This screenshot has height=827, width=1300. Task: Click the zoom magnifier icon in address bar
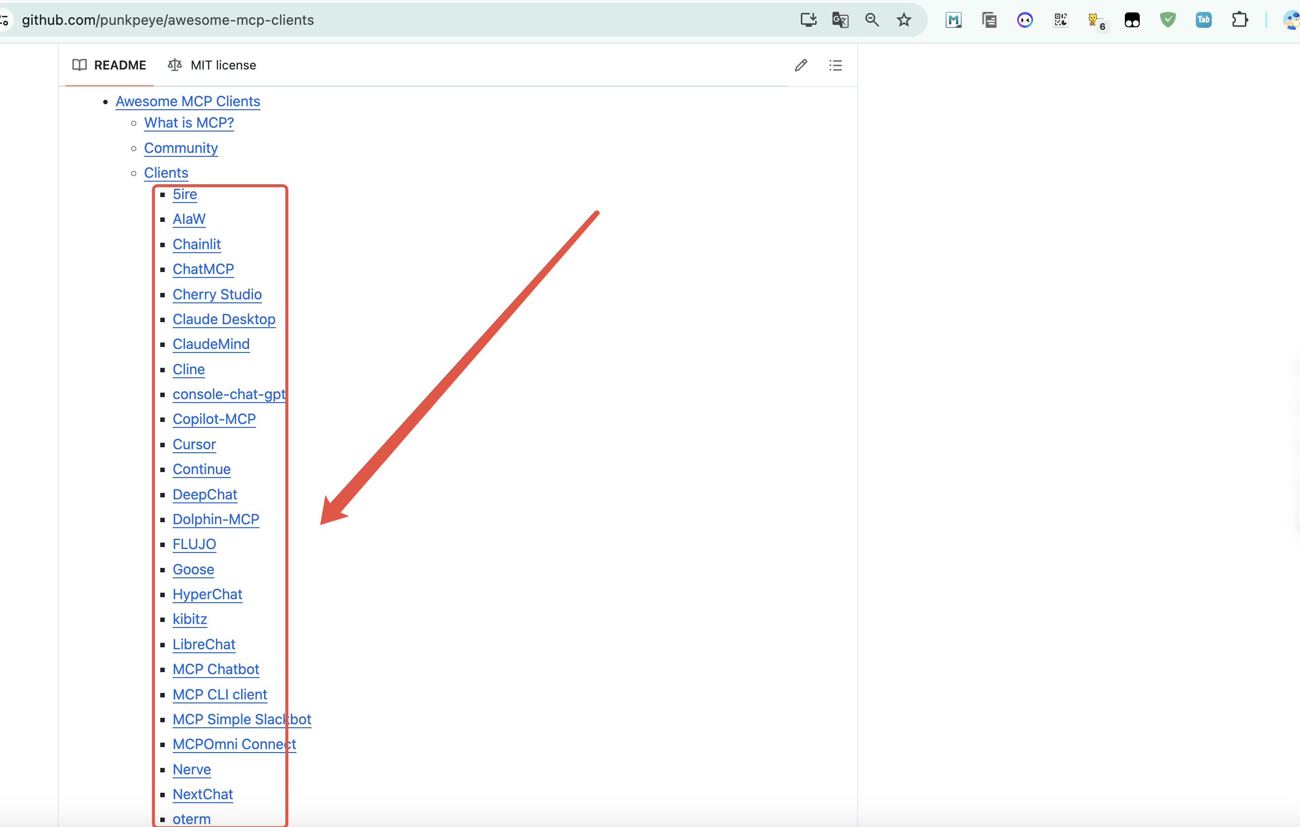point(872,20)
